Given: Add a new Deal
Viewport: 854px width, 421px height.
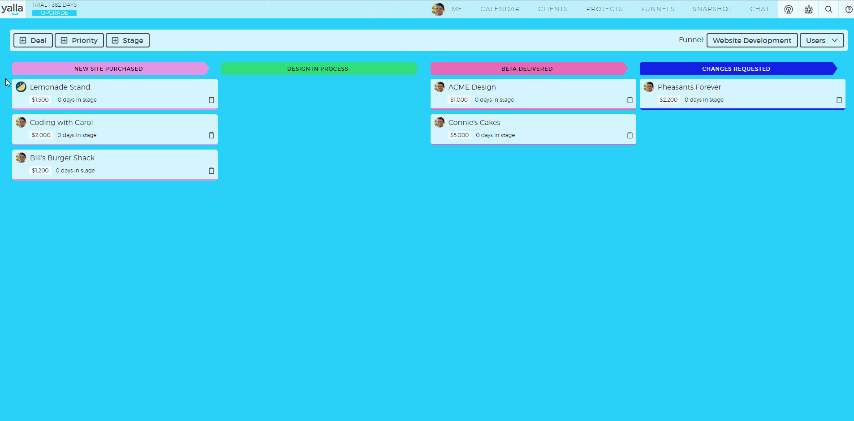Looking at the screenshot, I should pyautogui.click(x=33, y=40).
